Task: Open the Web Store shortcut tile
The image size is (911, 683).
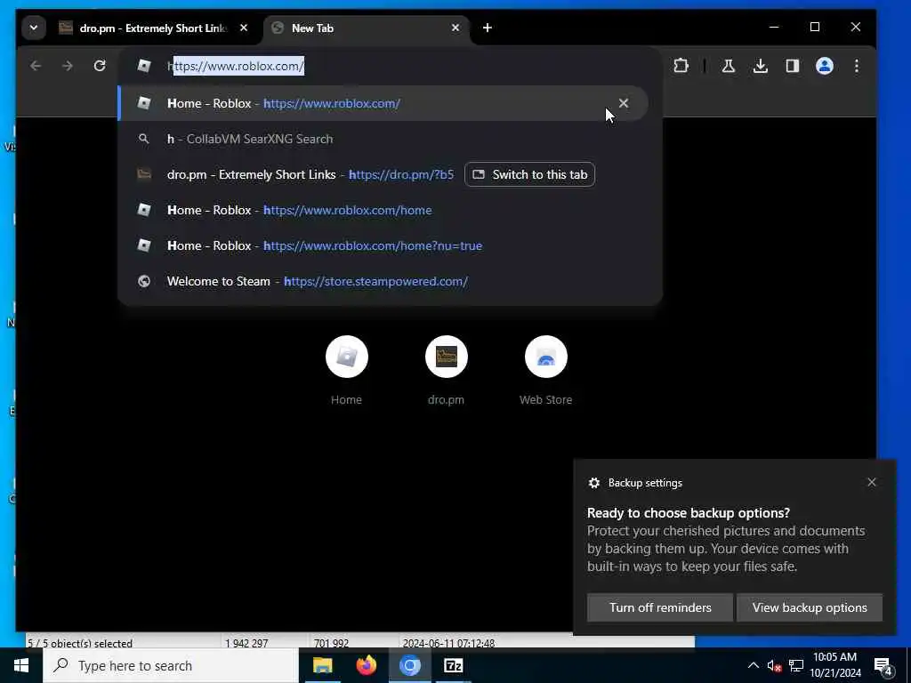Action: click(545, 370)
